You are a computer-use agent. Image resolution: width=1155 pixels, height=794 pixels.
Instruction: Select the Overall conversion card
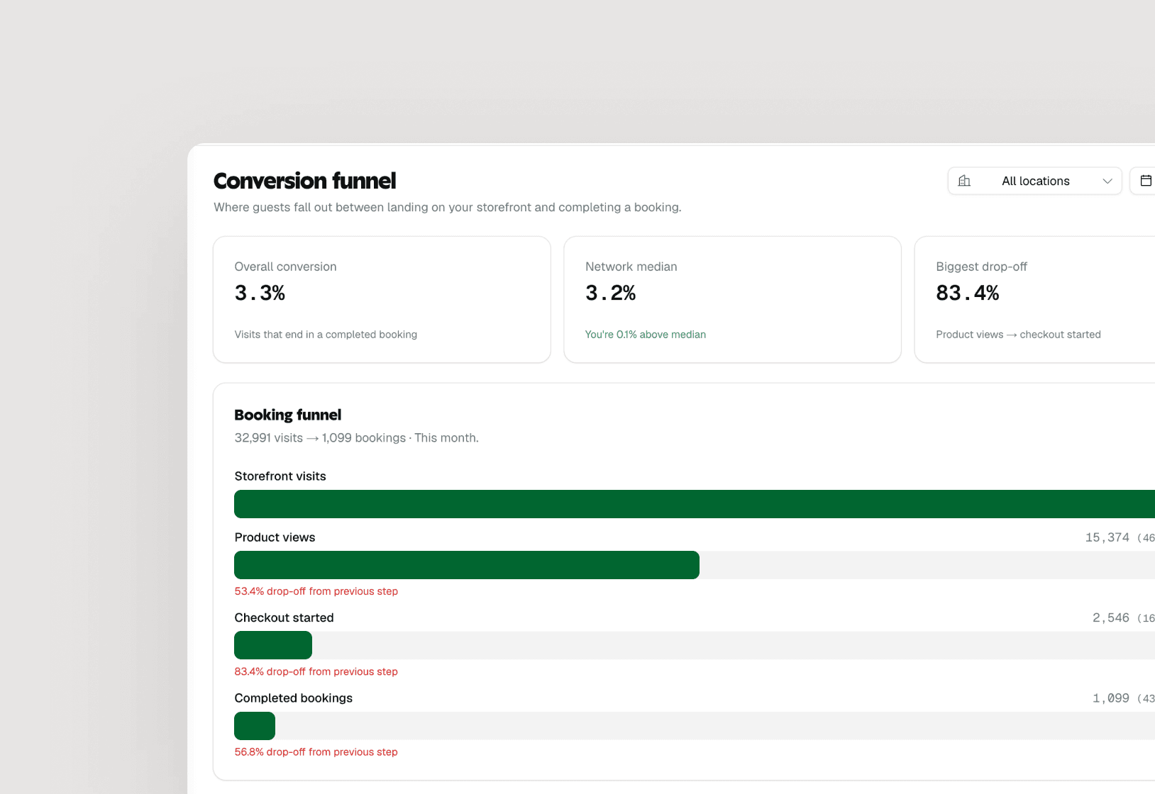pos(382,299)
